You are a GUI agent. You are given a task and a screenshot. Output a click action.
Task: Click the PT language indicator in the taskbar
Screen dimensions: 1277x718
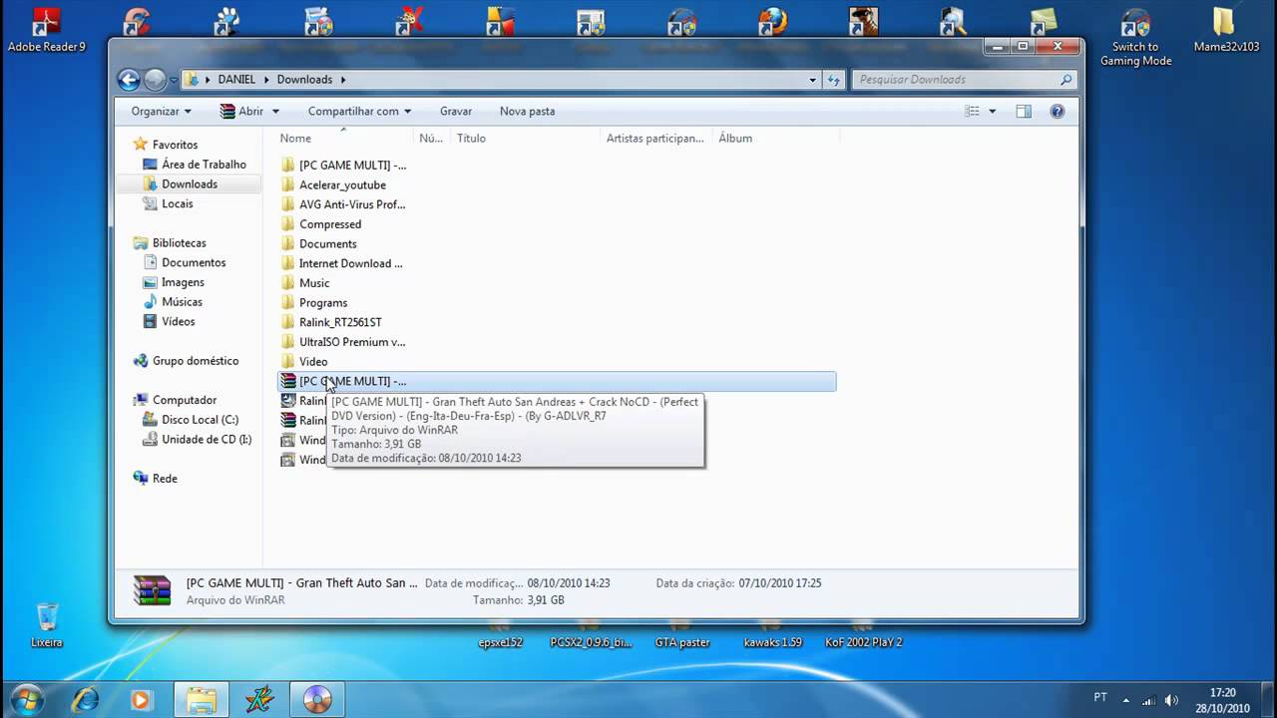pos(1100,698)
